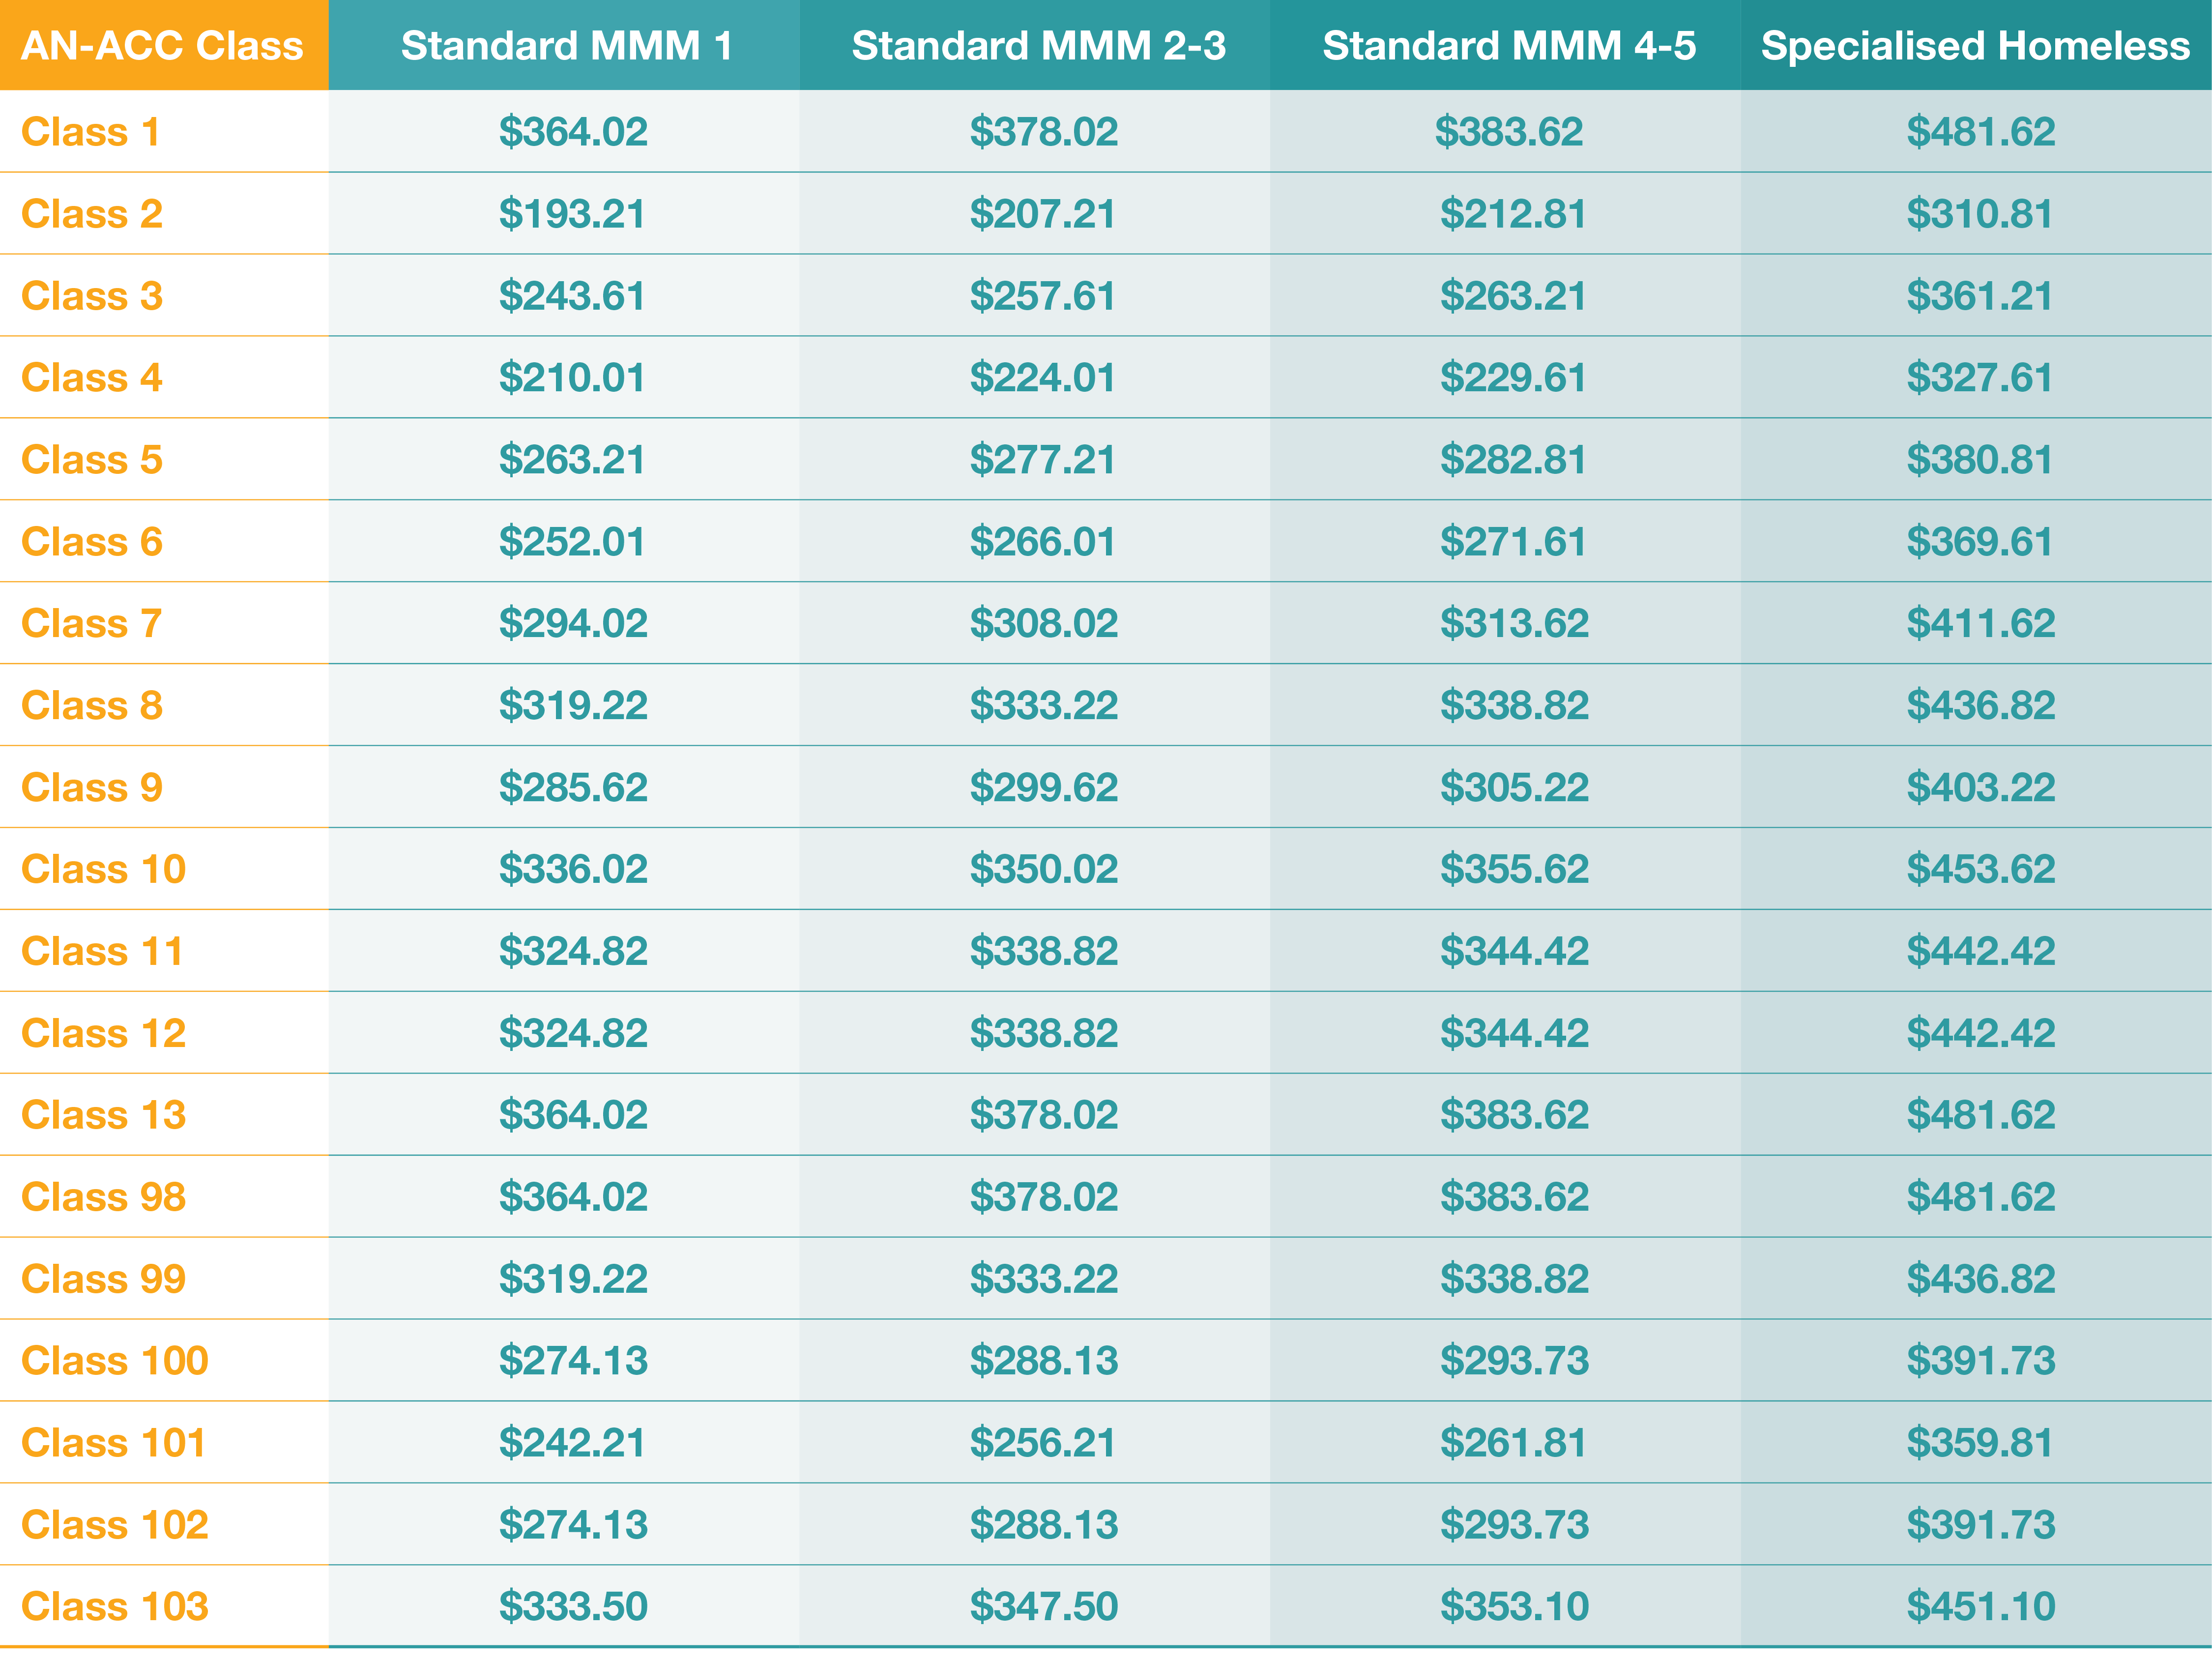This screenshot has width=2212, height=1659.
Task: Click the "Specialised Homeless" column header
Action: [x=1975, y=46]
